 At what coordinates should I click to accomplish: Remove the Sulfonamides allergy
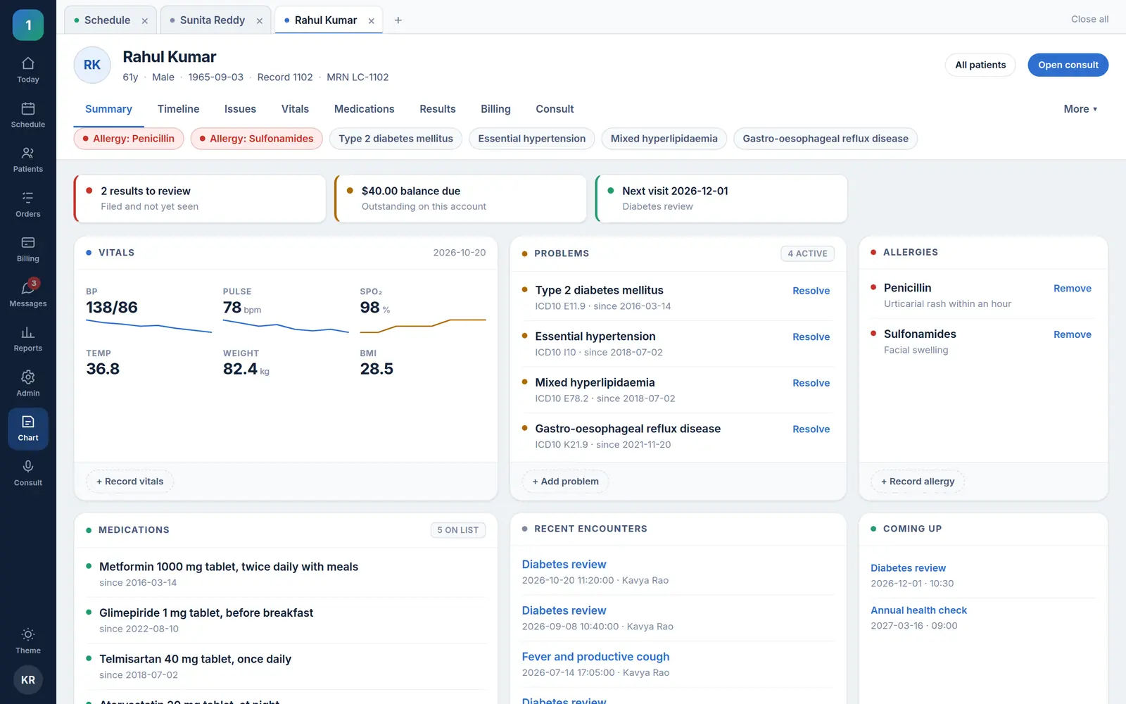coord(1072,334)
